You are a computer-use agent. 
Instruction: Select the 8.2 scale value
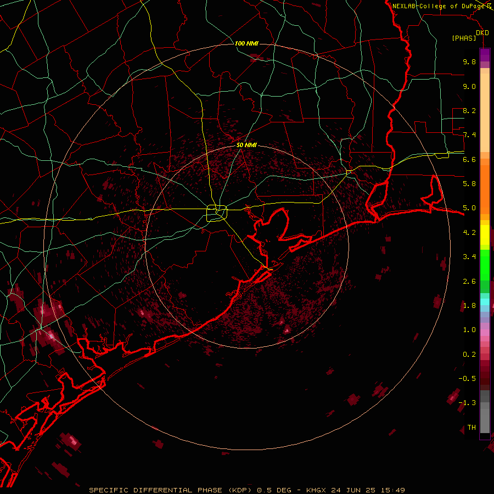pyautogui.click(x=469, y=110)
